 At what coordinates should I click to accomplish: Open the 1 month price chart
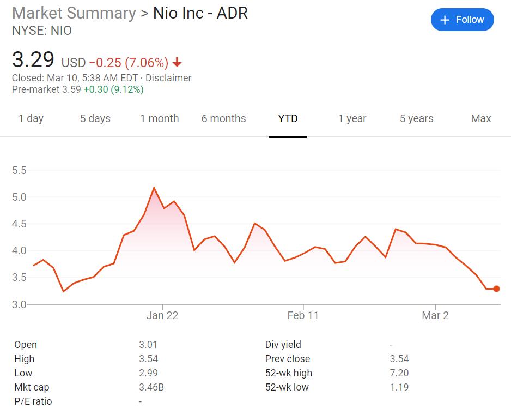click(159, 118)
